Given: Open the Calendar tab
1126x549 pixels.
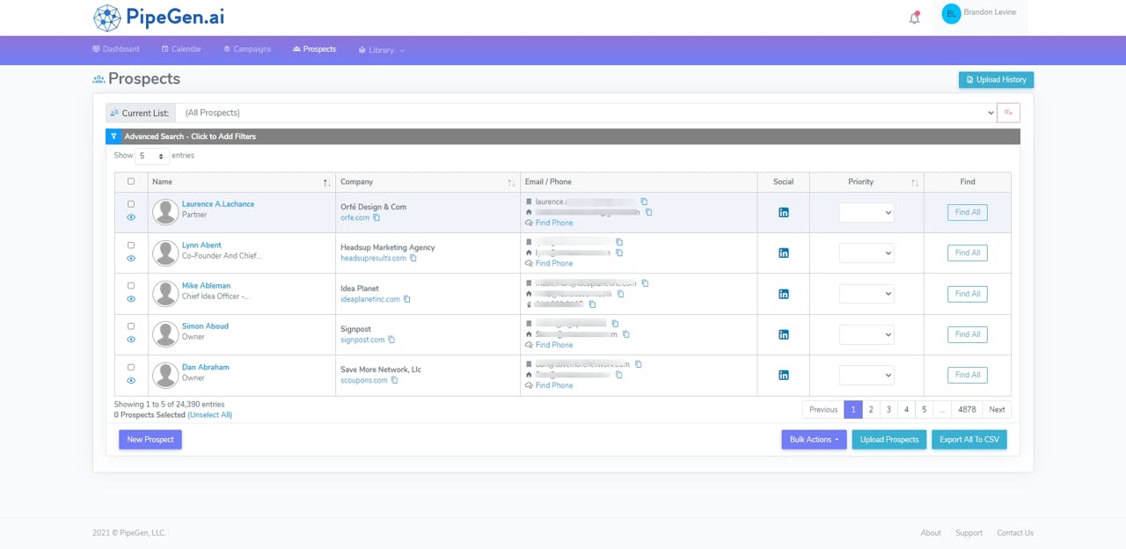Looking at the screenshot, I should point(181,49).
